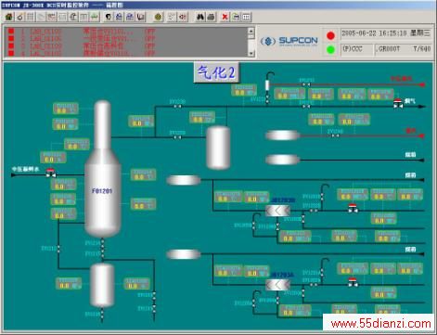Click the green status indicator light
Image resolution: width=437 pixels, height=335 pixels.
330,49
